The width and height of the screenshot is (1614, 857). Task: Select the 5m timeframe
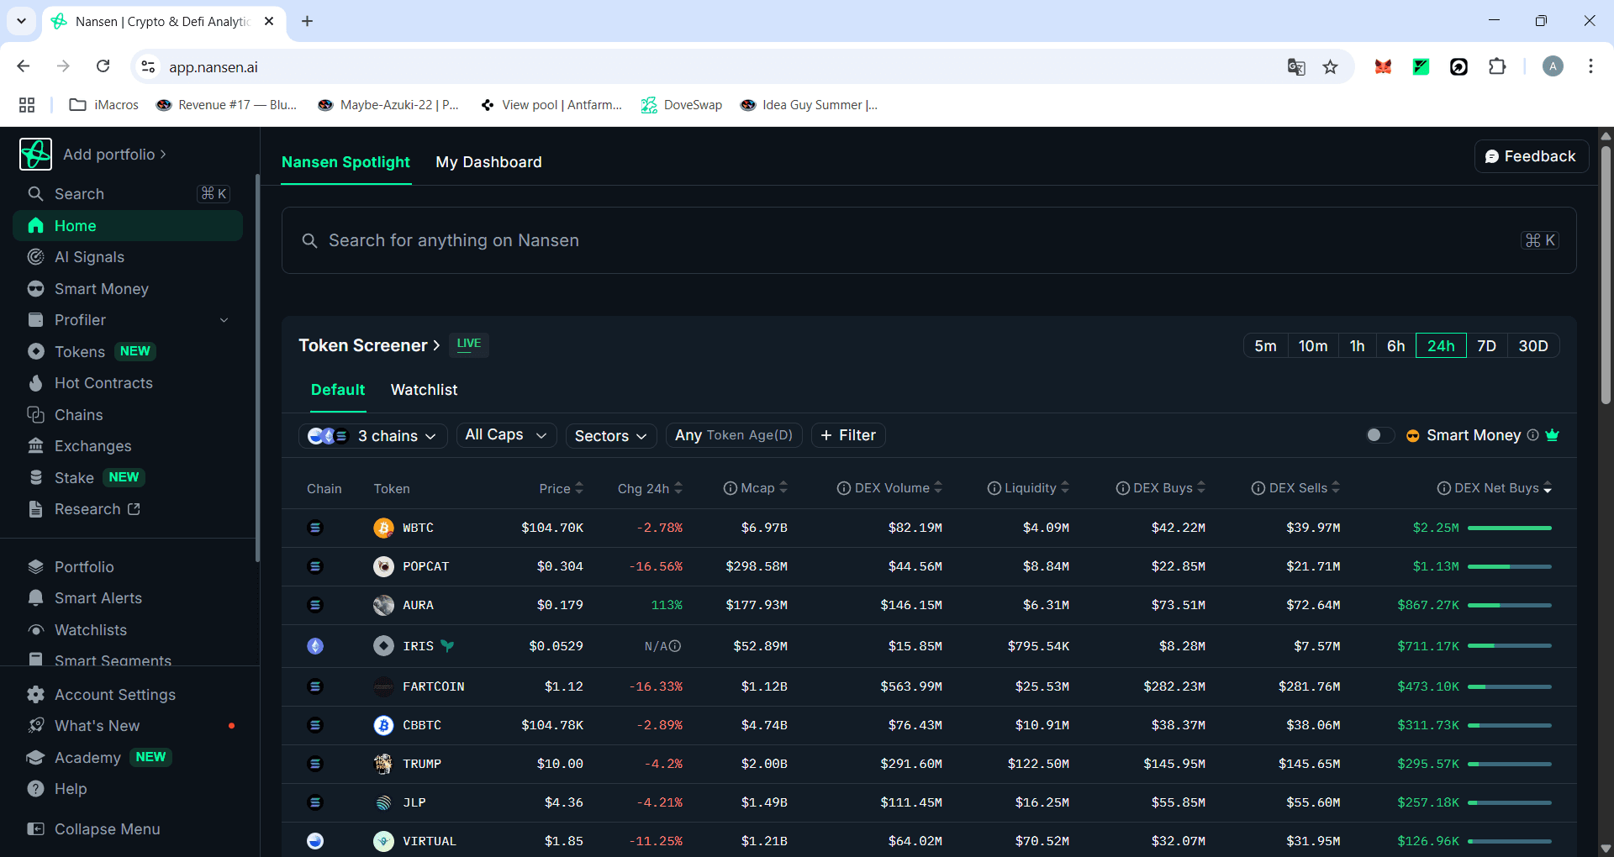(1265, 346)
